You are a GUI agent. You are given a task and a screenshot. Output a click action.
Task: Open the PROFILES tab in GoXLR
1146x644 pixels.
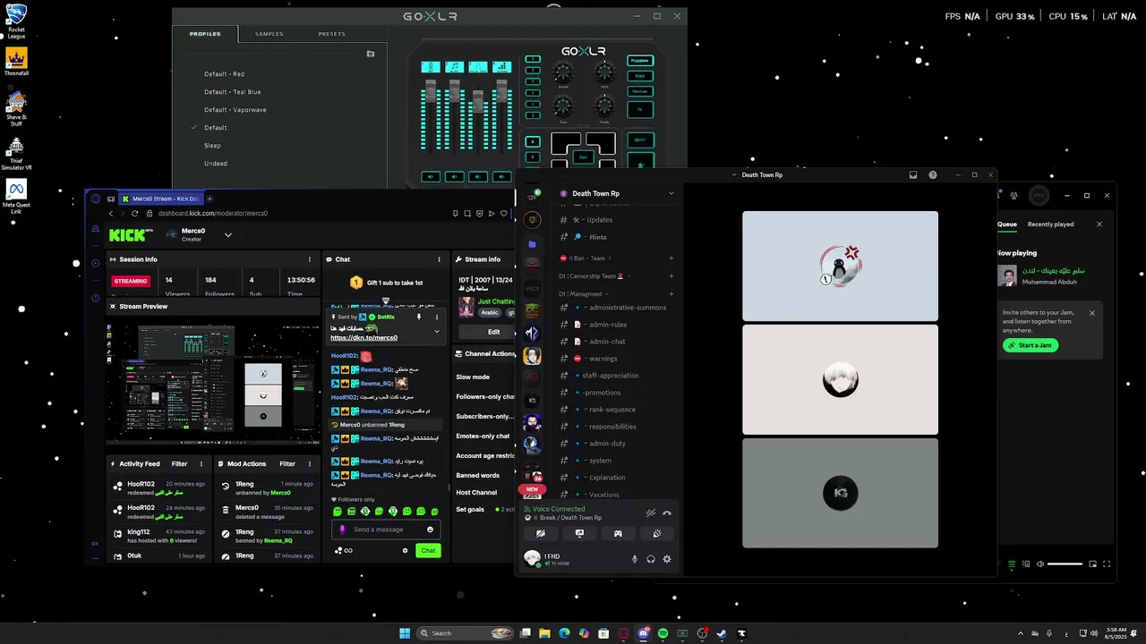point(205,34)
